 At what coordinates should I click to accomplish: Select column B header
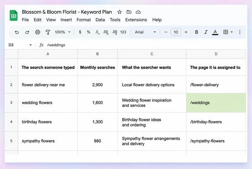click(x=97, y=54)
